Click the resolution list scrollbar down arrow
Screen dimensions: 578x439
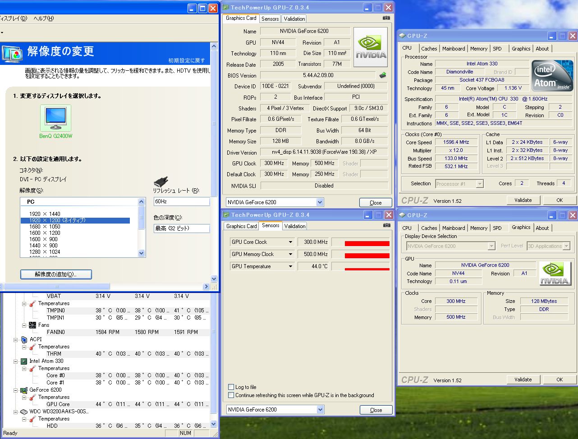142,253
